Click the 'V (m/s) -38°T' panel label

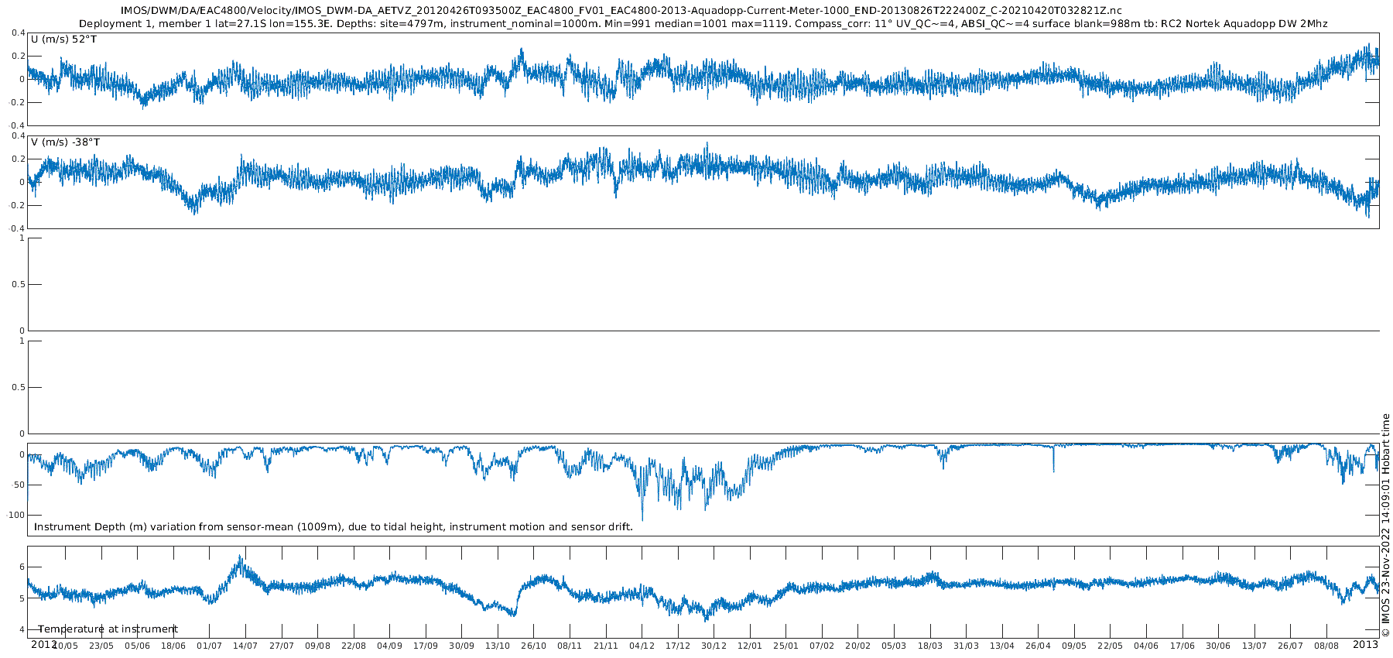coord(66,142)
